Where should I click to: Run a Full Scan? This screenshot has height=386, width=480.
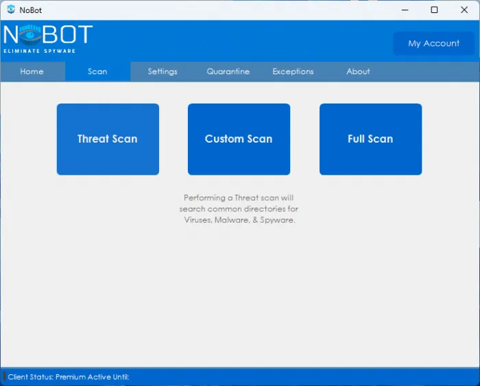370,139
